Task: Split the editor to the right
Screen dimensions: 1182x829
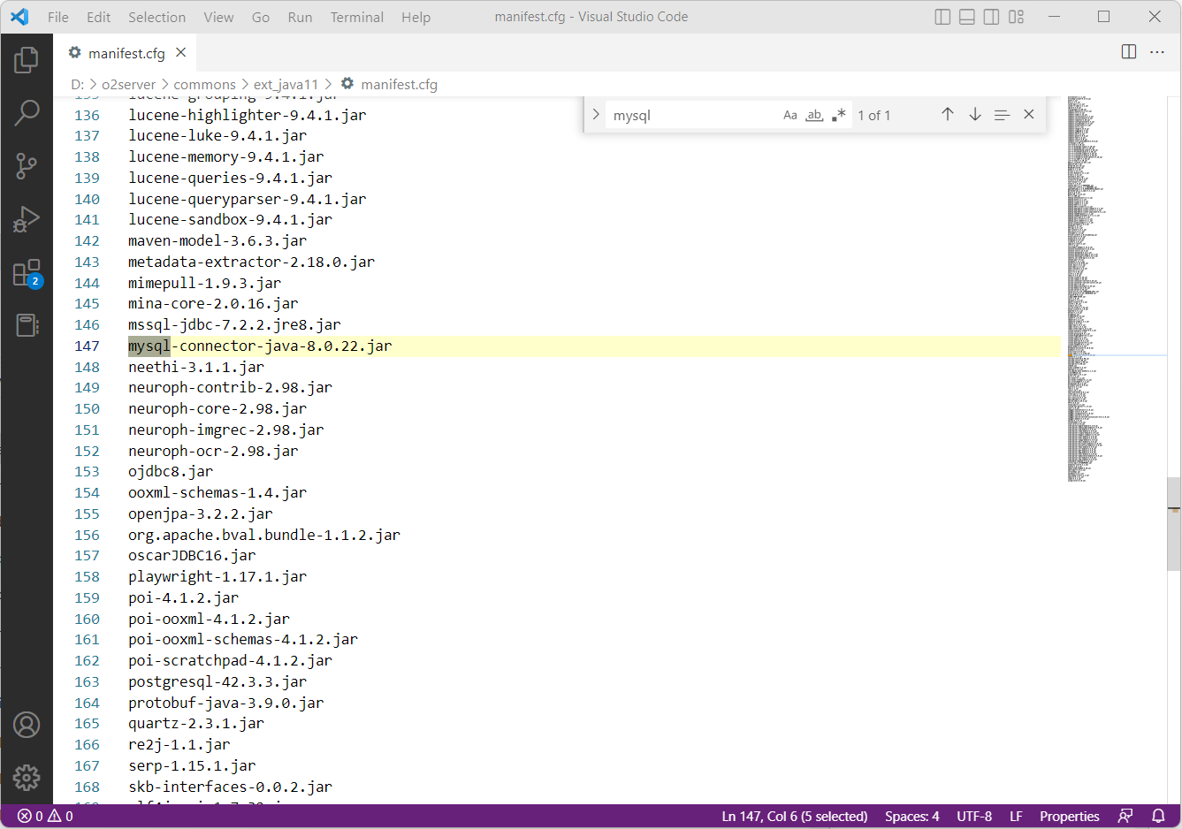Action: (1129, 52)
